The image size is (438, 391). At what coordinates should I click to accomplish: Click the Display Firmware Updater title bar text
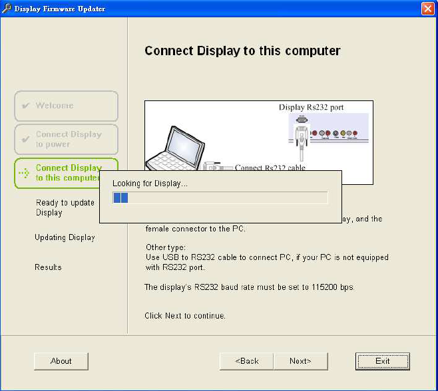pyautogui.click(x=60, y=9)
